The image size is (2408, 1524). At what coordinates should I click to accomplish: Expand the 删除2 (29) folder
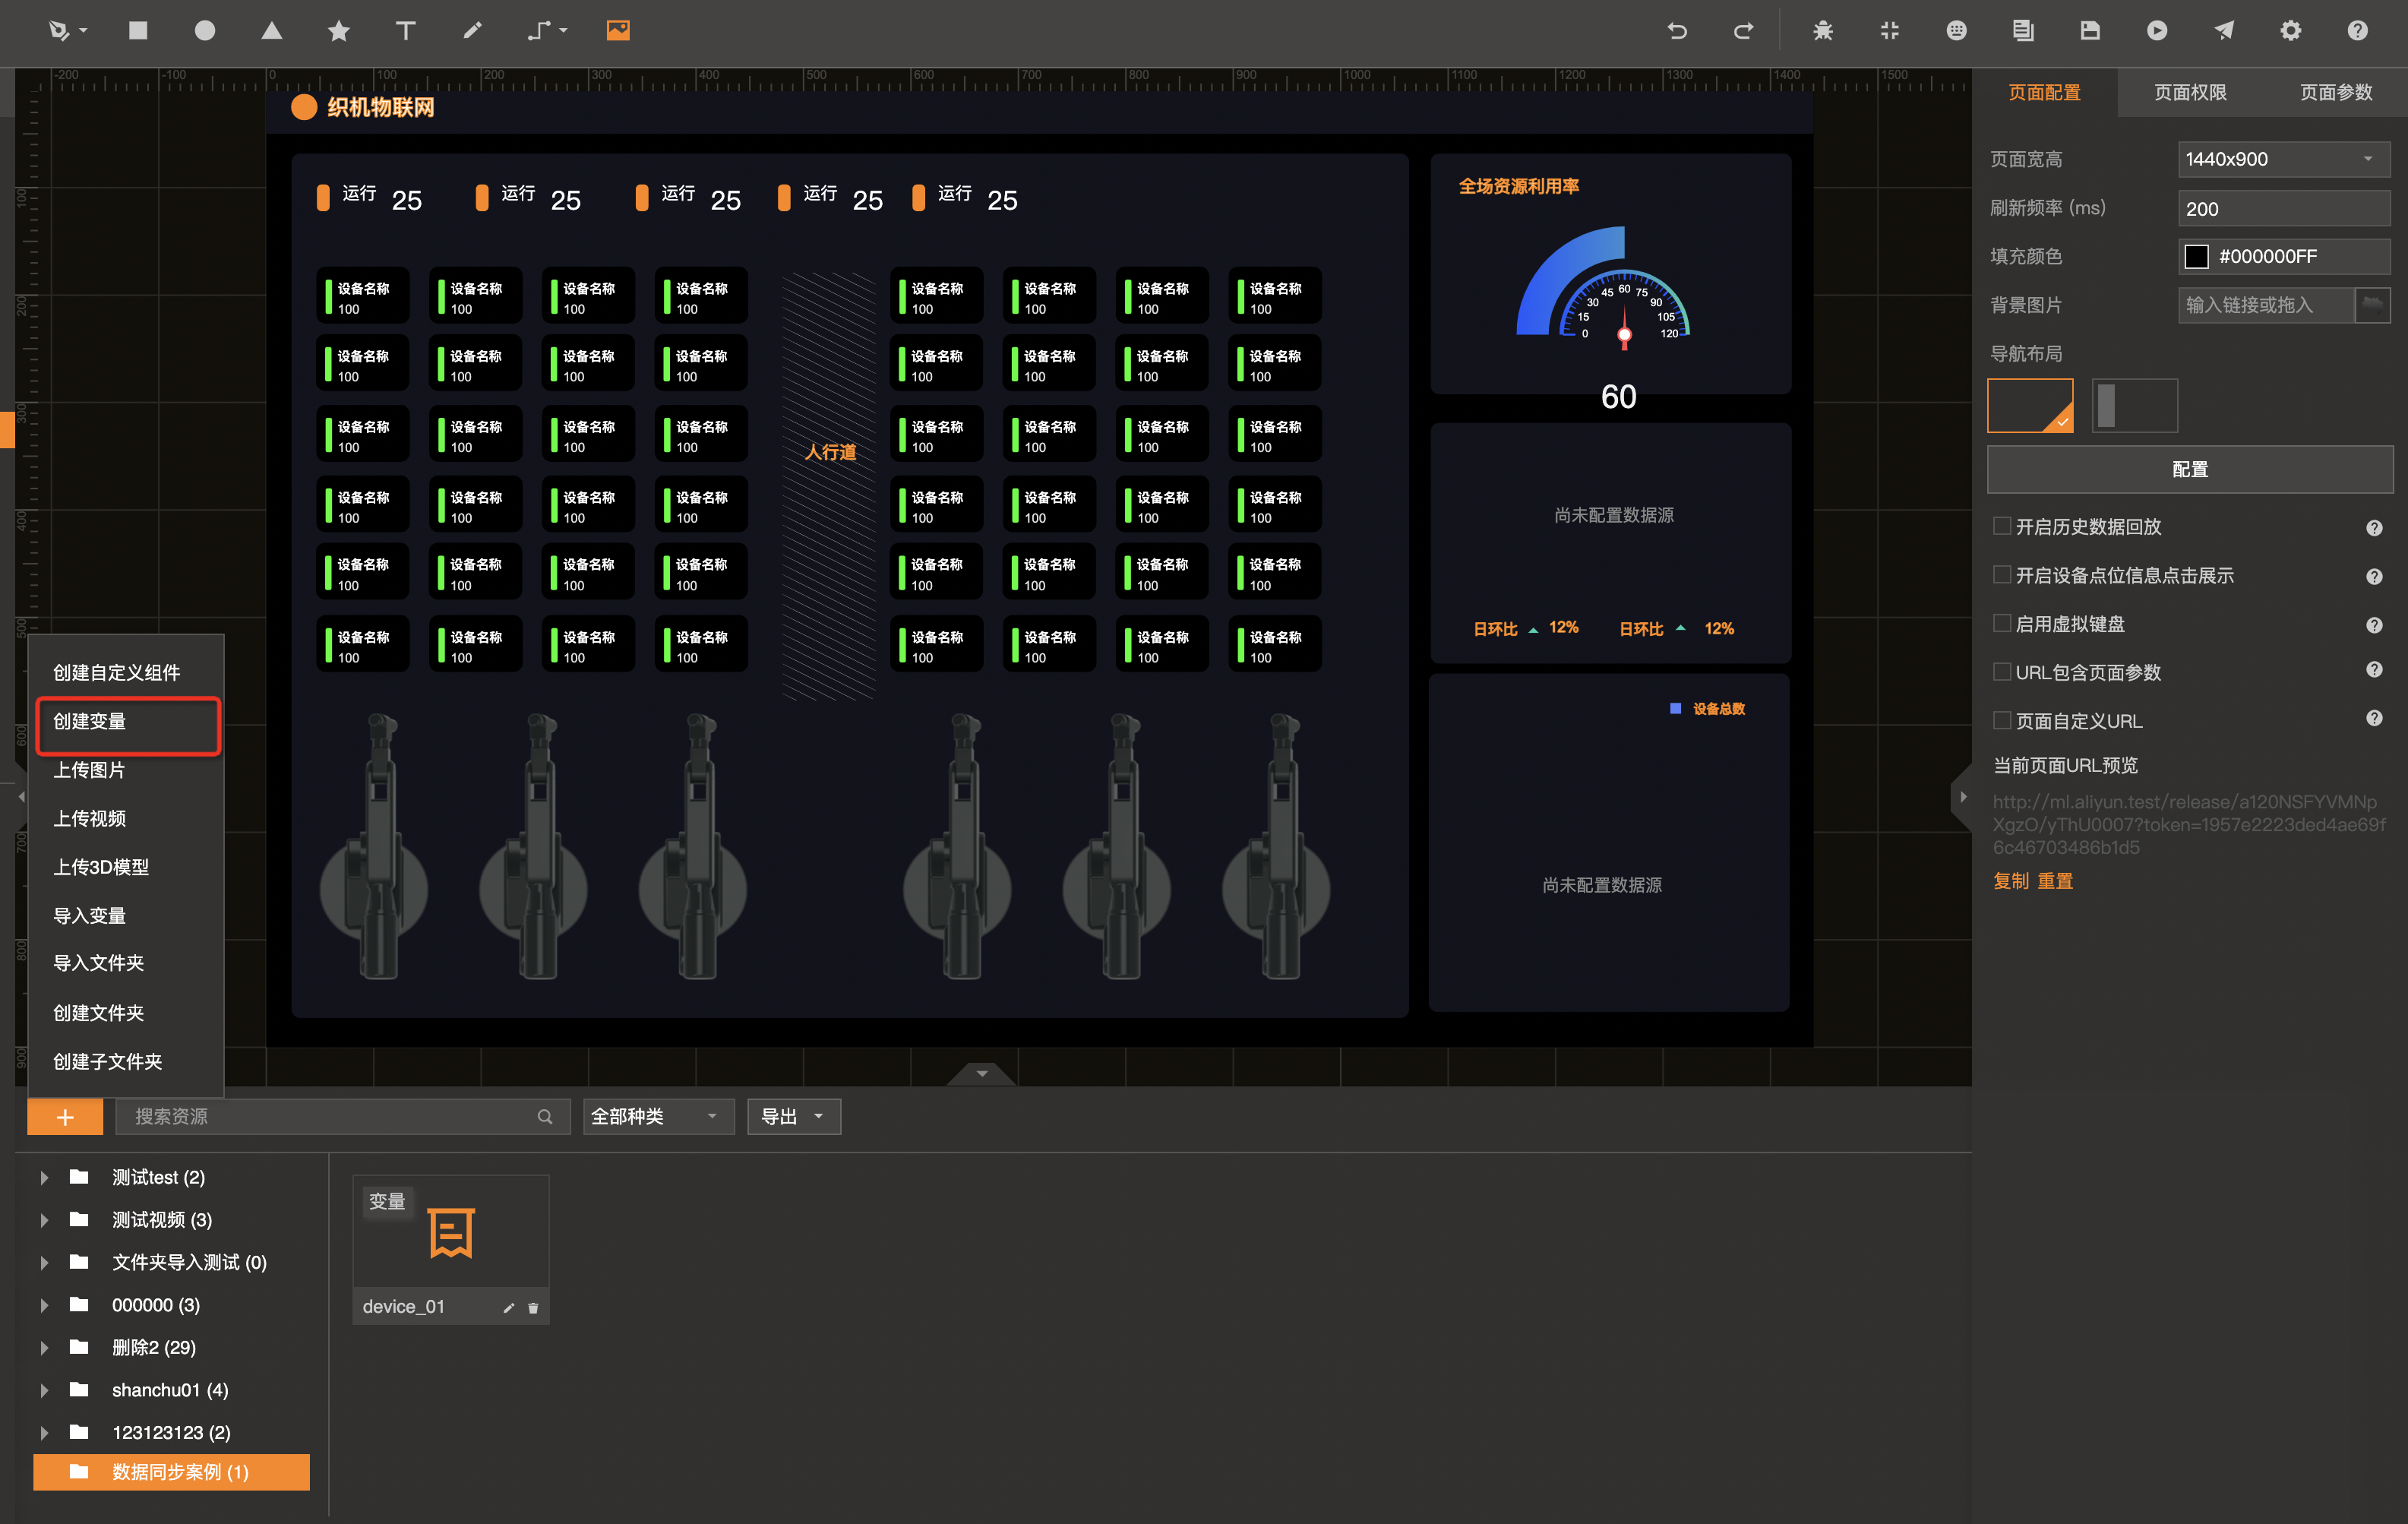(44, 1348)
